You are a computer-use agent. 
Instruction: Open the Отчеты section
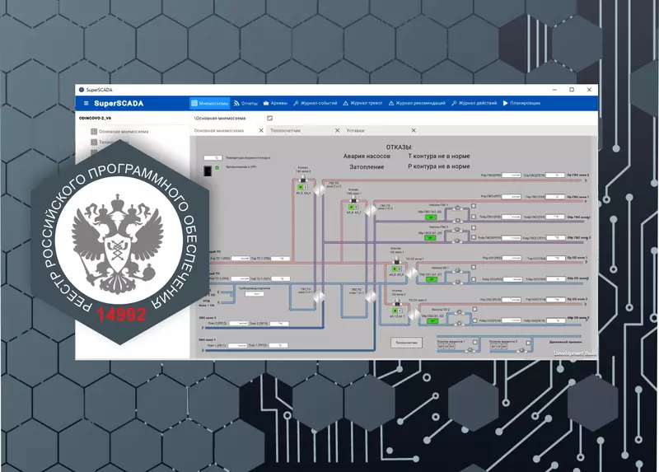click(245, 104)
